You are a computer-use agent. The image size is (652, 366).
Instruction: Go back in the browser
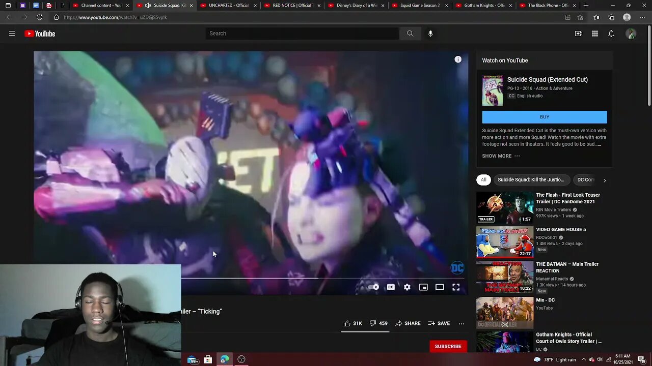(9, 17)
